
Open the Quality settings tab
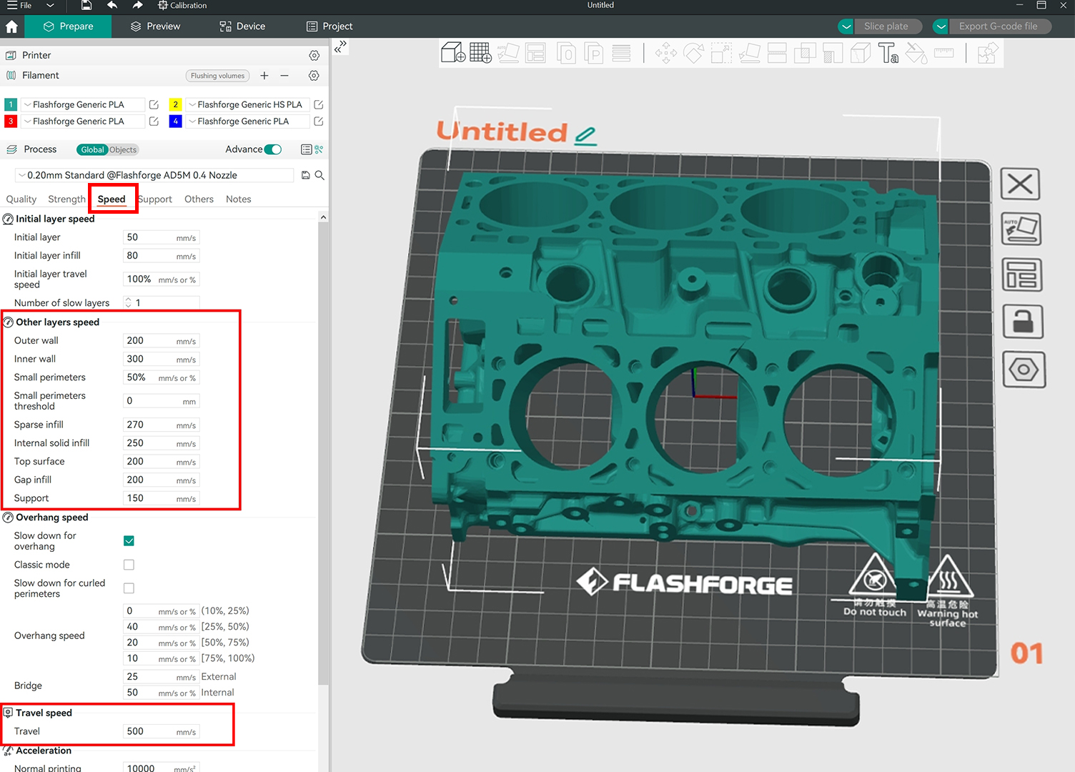(21, 199)
